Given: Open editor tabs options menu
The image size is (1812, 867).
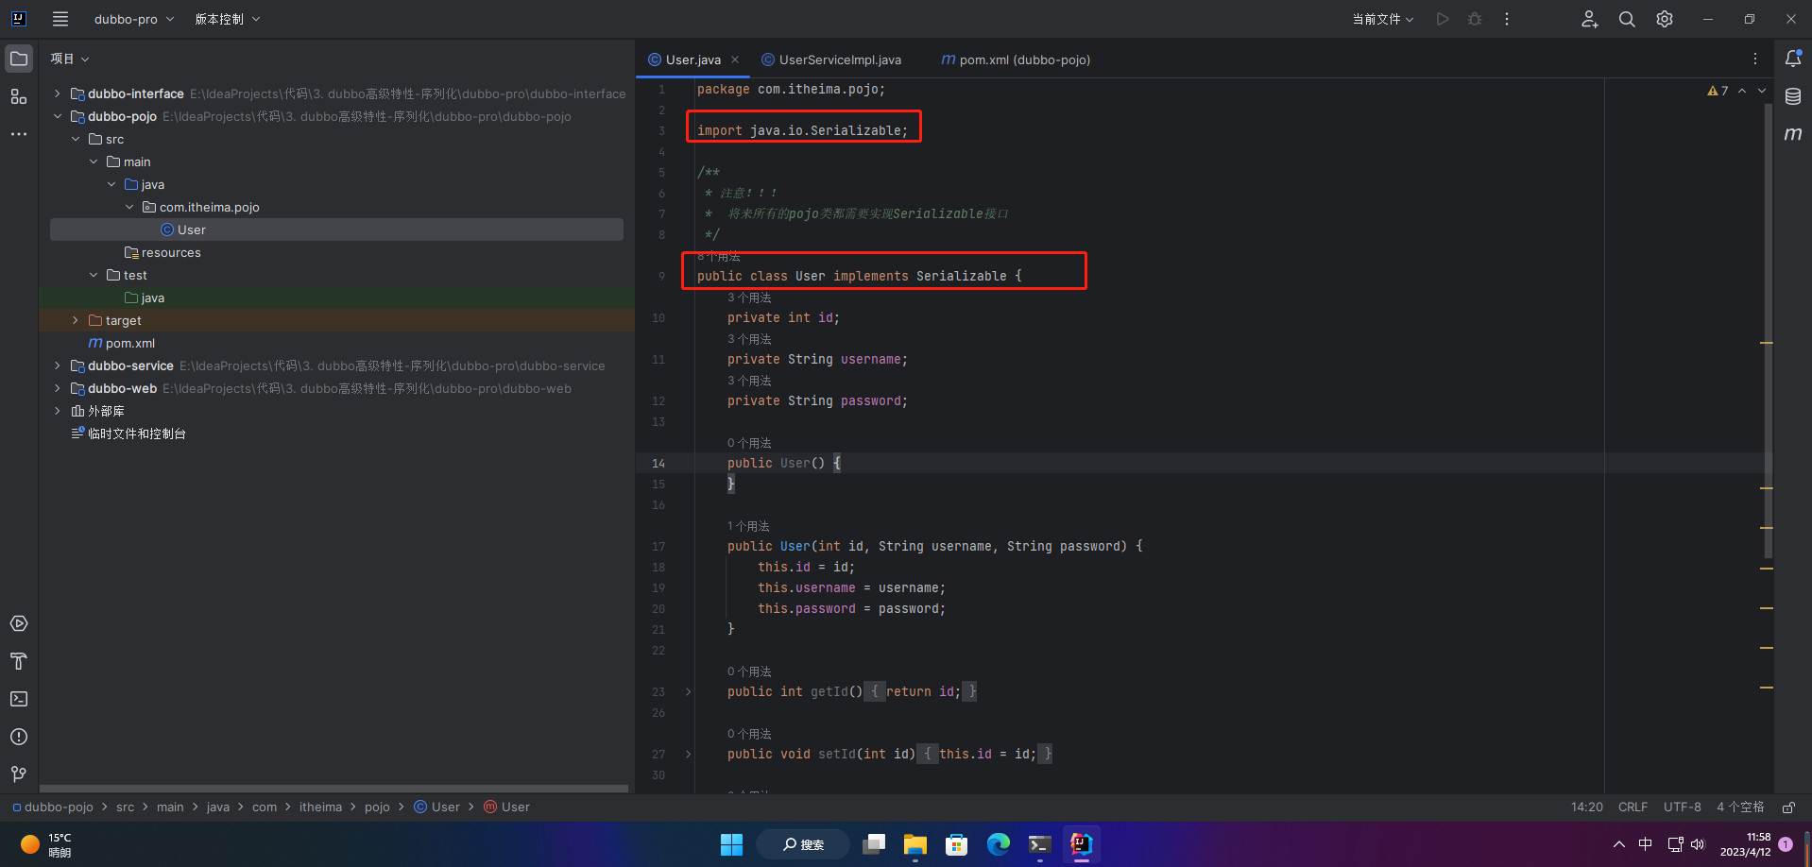Looking at the screenshot, I should click(1755, 59).
